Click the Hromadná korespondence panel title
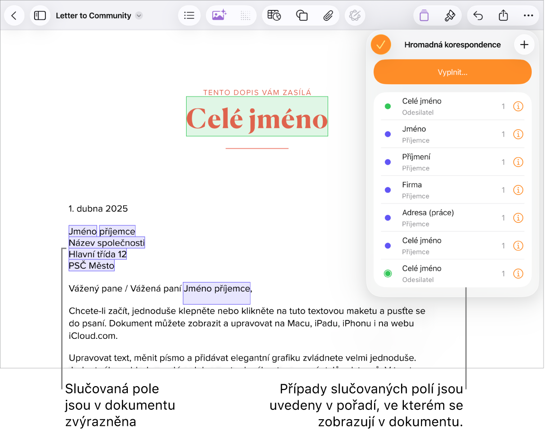This screenshot has width=545, height=432. pos(453,45)
